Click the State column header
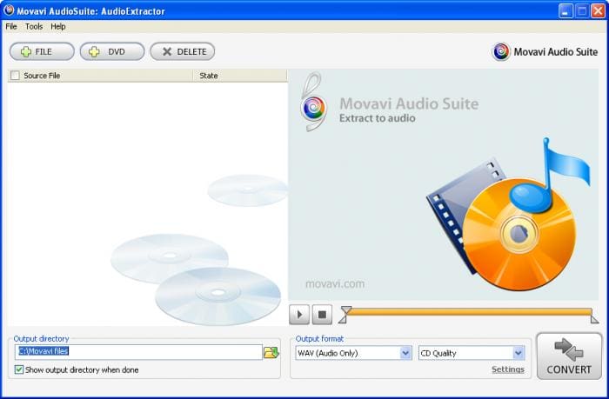609x399 pixels. tap(239, 76)
